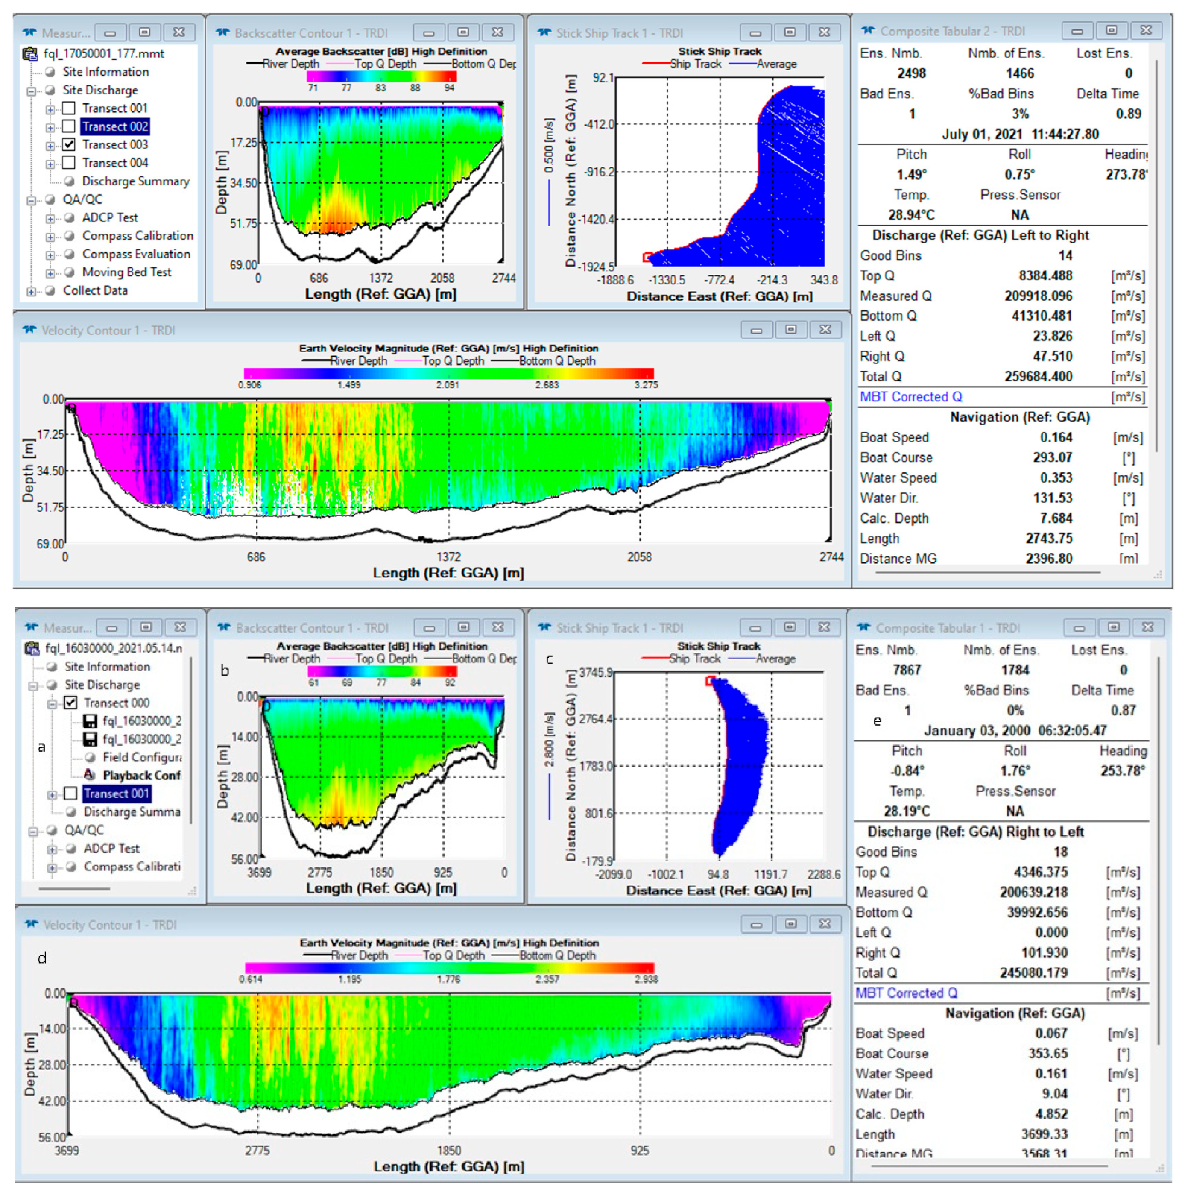Click the Moving Bed Test sphere icon
The width and height of the screenshot is (1185, 1195).
coord(69,272)
